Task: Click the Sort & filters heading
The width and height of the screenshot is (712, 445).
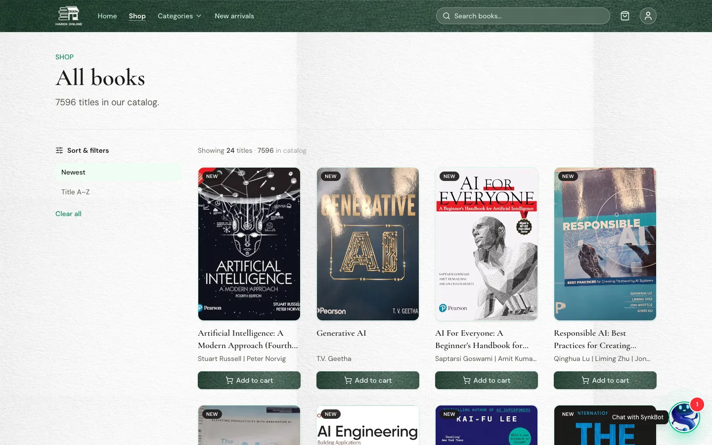Action: [x=88, y=150]
